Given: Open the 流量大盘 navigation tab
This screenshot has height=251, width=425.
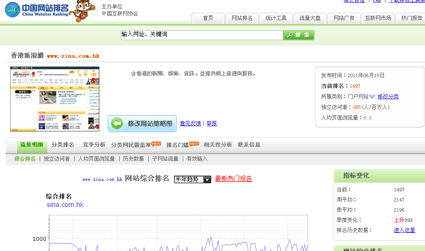Looking at the screenshot, I should tap(310, 19).
